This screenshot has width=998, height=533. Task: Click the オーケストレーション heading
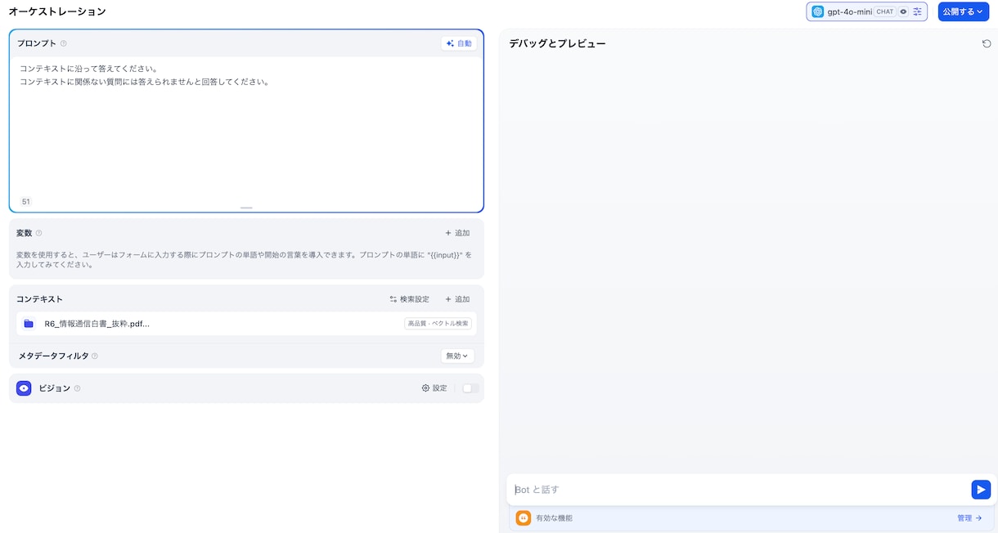(57, 11)
